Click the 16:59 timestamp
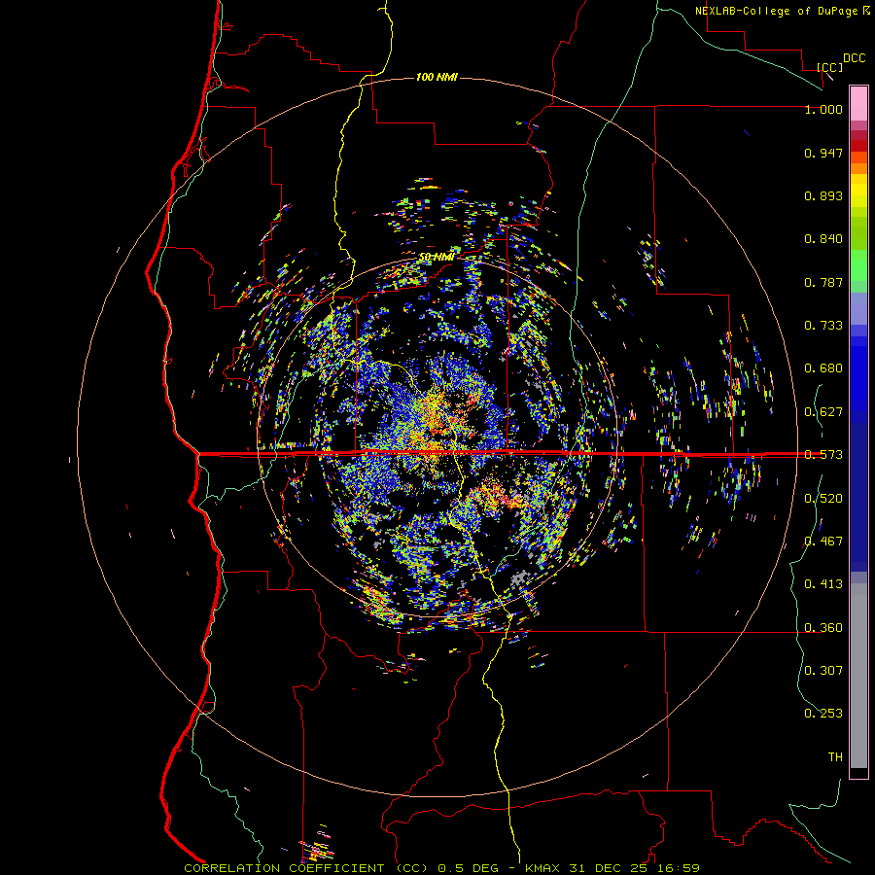 tap(678, 868)
